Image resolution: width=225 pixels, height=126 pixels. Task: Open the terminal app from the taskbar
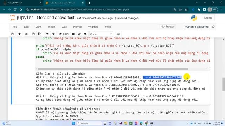152,123
